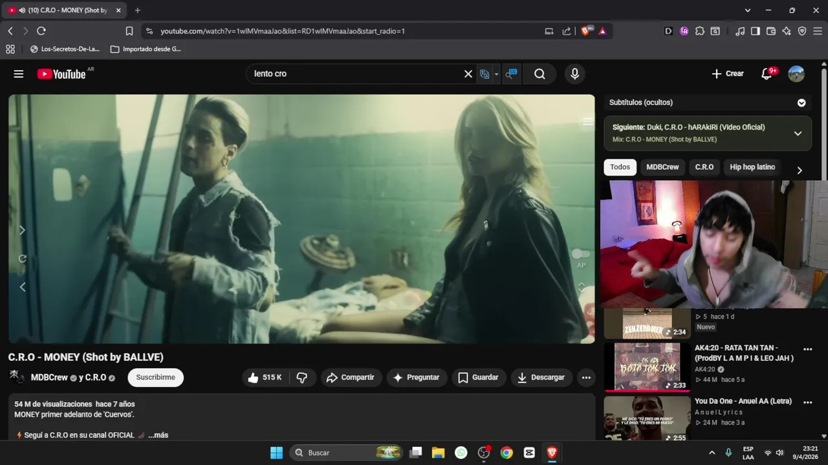Open Google Chrome from the taskbar

coord(507,453)
